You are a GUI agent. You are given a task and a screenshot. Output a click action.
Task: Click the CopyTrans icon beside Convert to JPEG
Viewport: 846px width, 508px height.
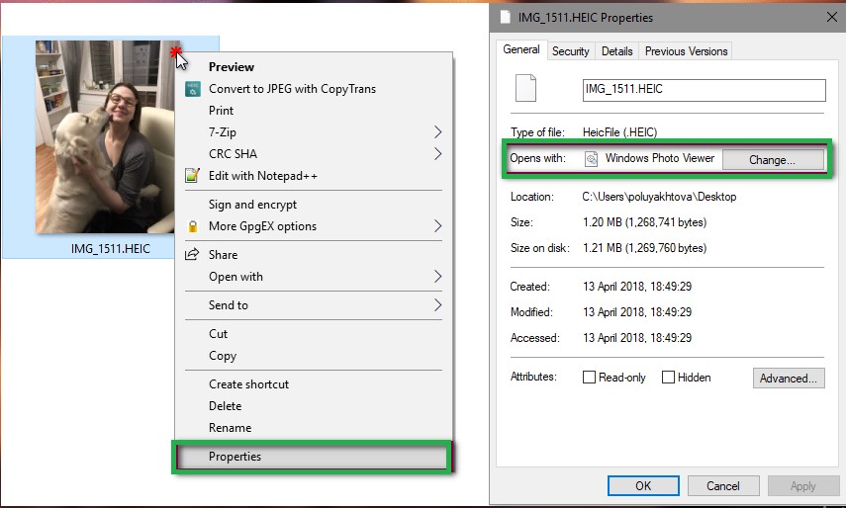click(x=193, y=89)
